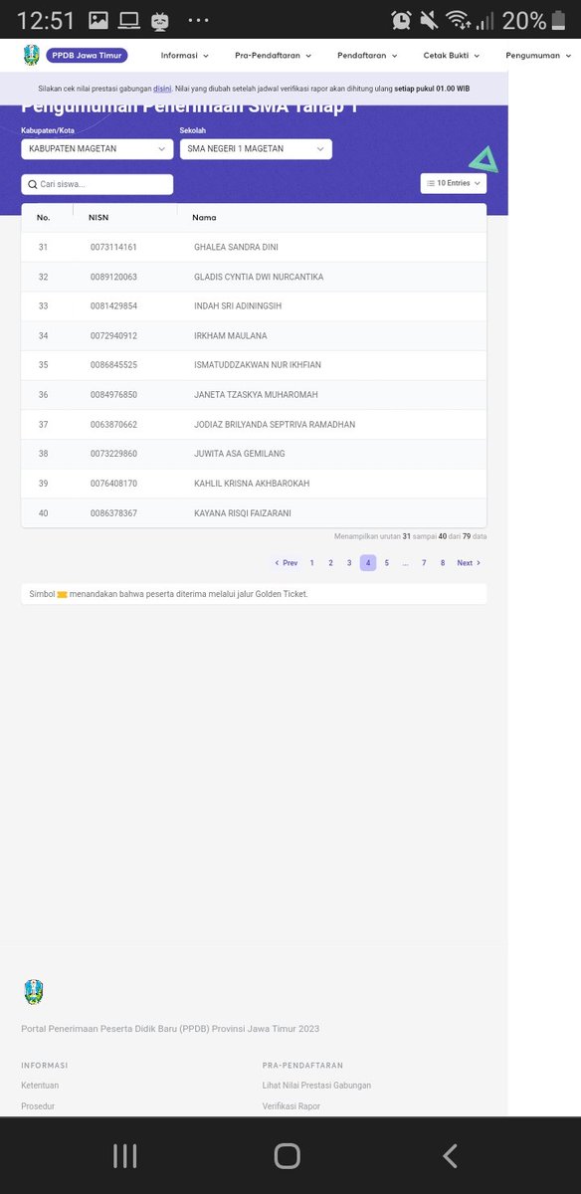581x1194 pixels.
Task: Expand the Pra-Pendaftaran menu
Action: tap(274, 56)
